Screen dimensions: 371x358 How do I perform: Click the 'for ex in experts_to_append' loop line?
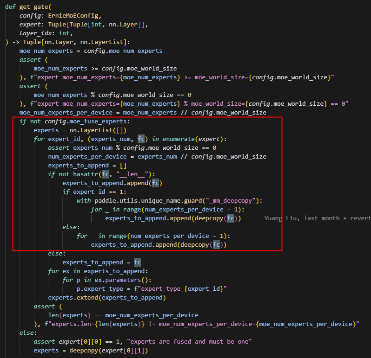98,271
